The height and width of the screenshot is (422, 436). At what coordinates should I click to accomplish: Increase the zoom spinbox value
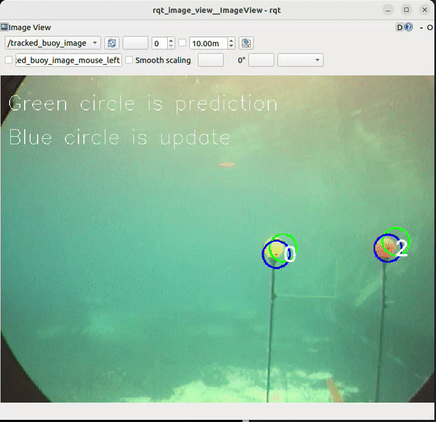tap(171, 40)
